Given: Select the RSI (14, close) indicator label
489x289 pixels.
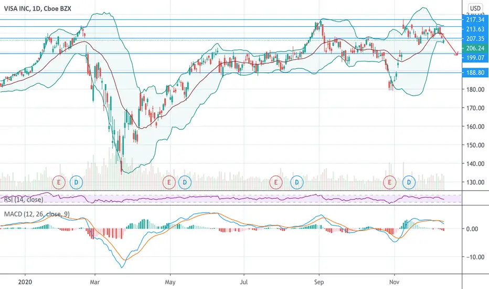Looking at the screenshot, I should 24,199.
